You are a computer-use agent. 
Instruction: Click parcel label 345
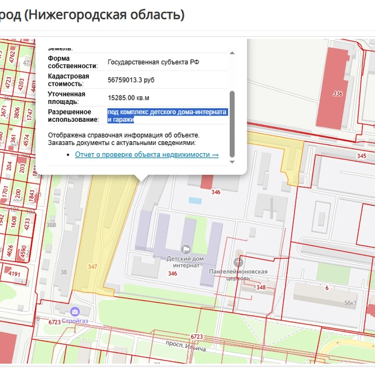[362, 156]
